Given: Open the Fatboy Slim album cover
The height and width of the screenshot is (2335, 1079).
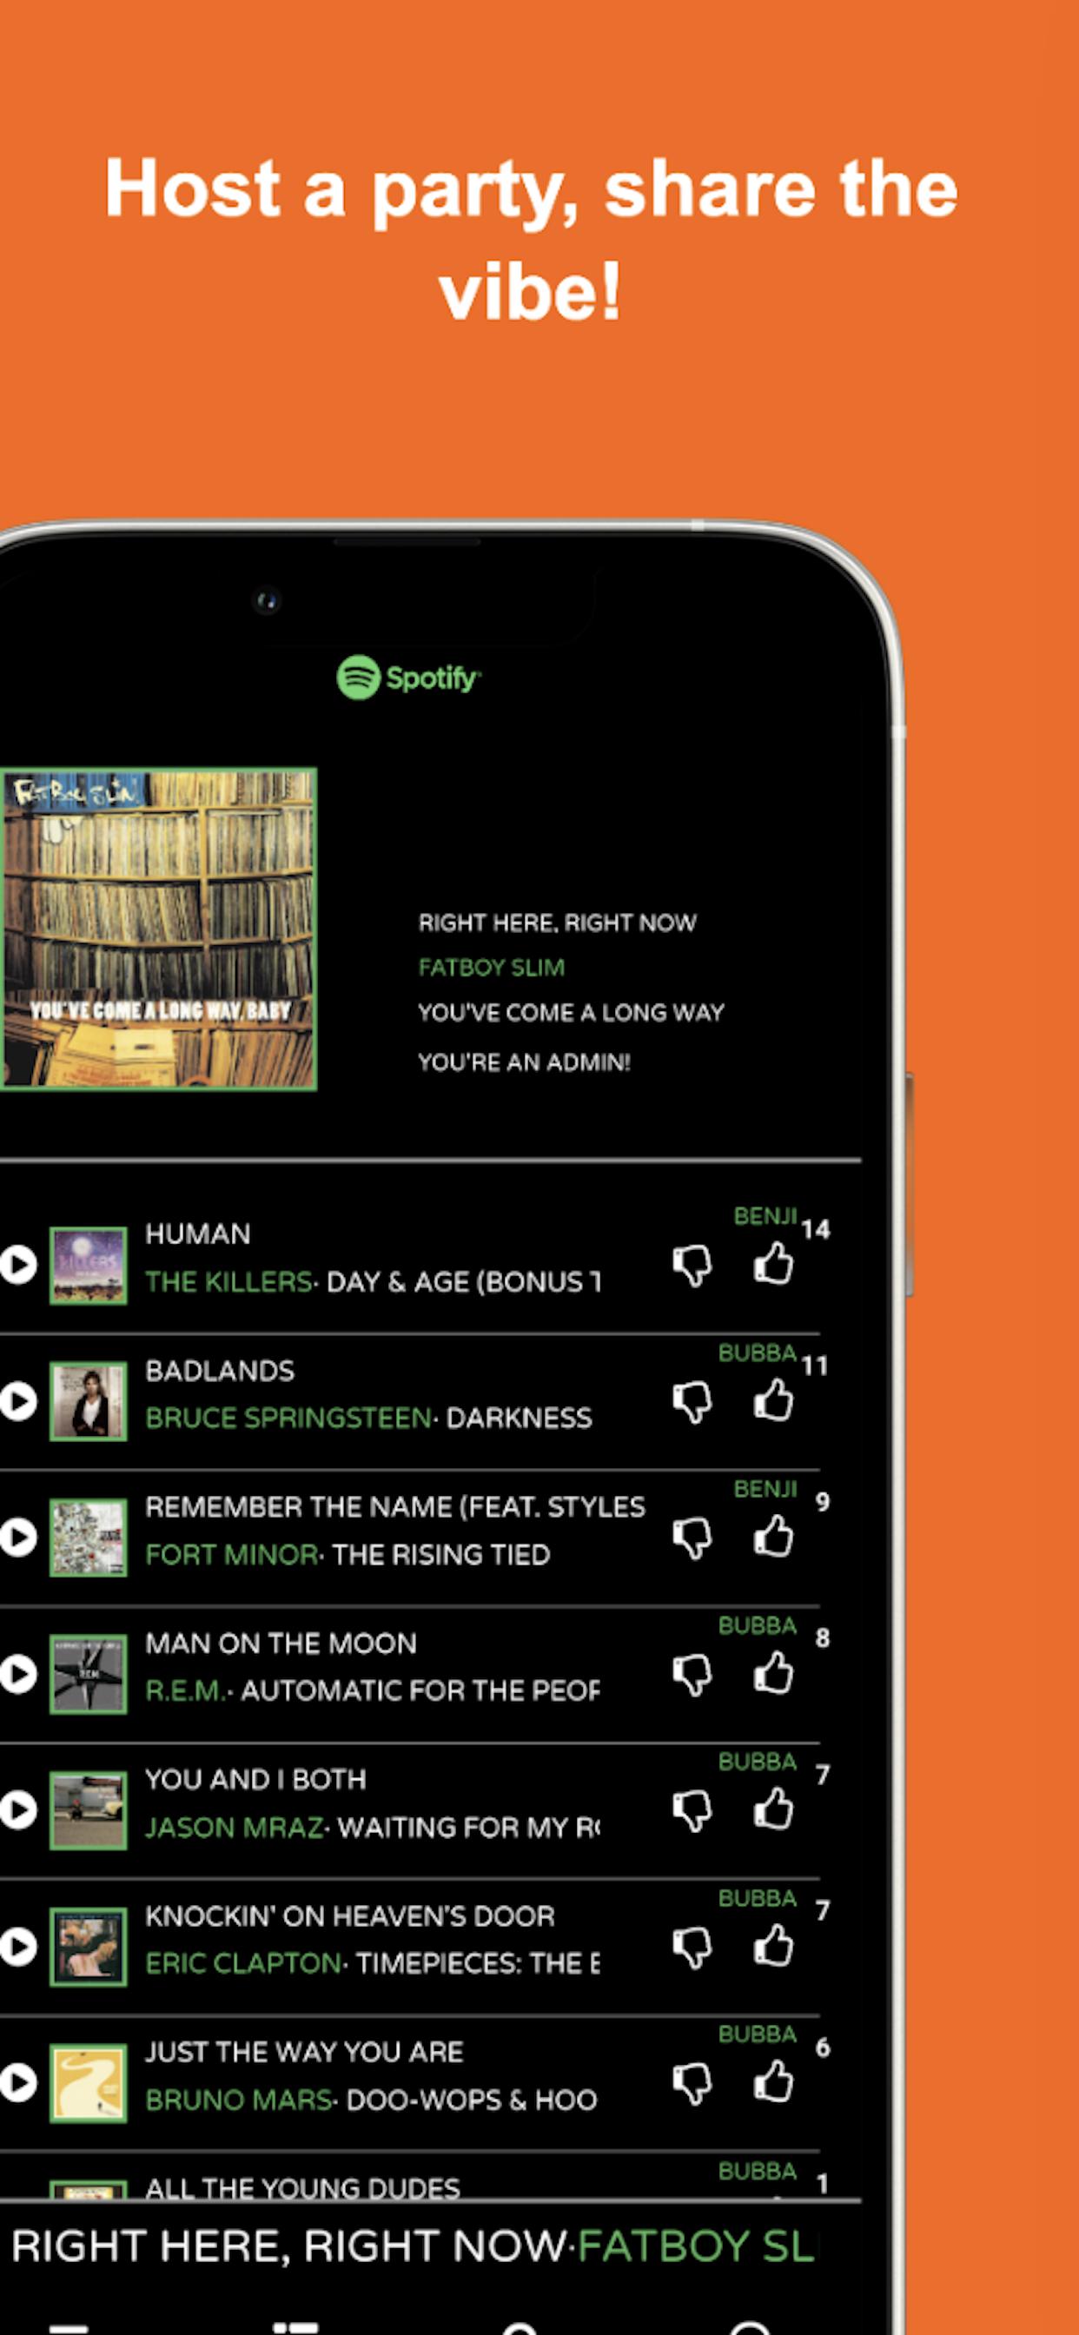Looking at the screenshot, I should coord(158,929).
